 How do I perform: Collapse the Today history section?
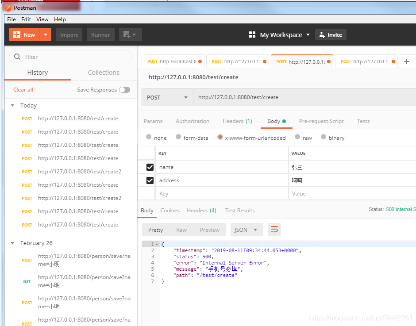[12, 105]
